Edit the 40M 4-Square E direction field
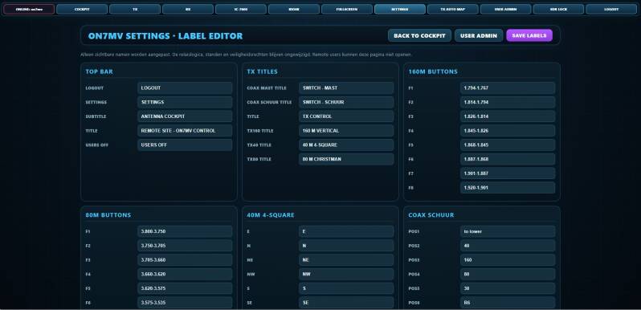 (x=346, y=231)
